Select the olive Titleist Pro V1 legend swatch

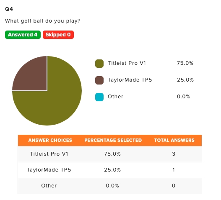(x=99, y=64)
